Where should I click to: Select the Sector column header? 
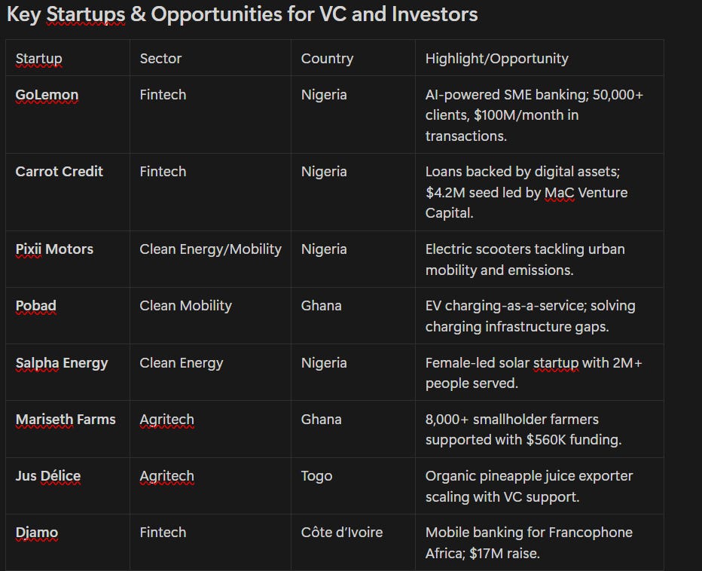pyautogui.click(x=160, y=58)
